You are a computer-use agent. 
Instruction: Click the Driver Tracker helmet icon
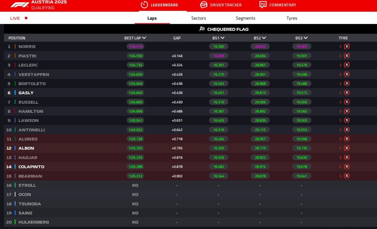tap(204, 5)
